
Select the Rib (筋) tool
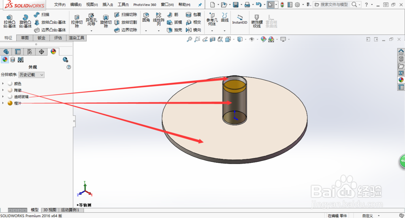coord(173,15)
